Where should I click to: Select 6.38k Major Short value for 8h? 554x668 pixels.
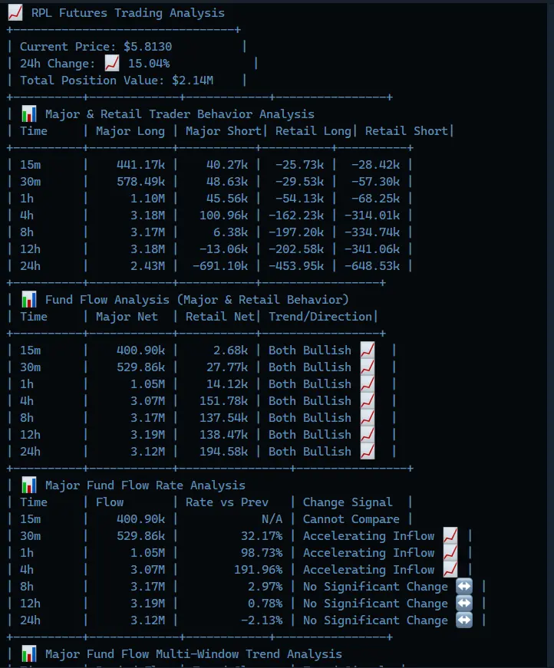(230, 232)
